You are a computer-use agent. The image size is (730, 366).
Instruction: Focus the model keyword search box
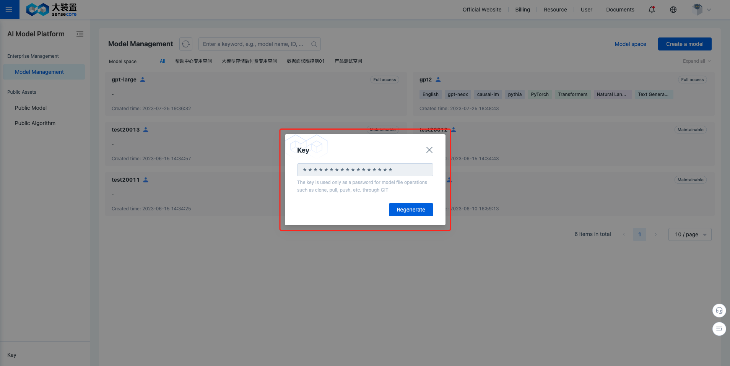tap(260, 44)
